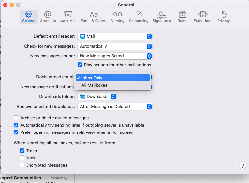Viewport: 249px width, 183px height.
Task: Open Junk Mail settings
Action: (x=68, y=17)
